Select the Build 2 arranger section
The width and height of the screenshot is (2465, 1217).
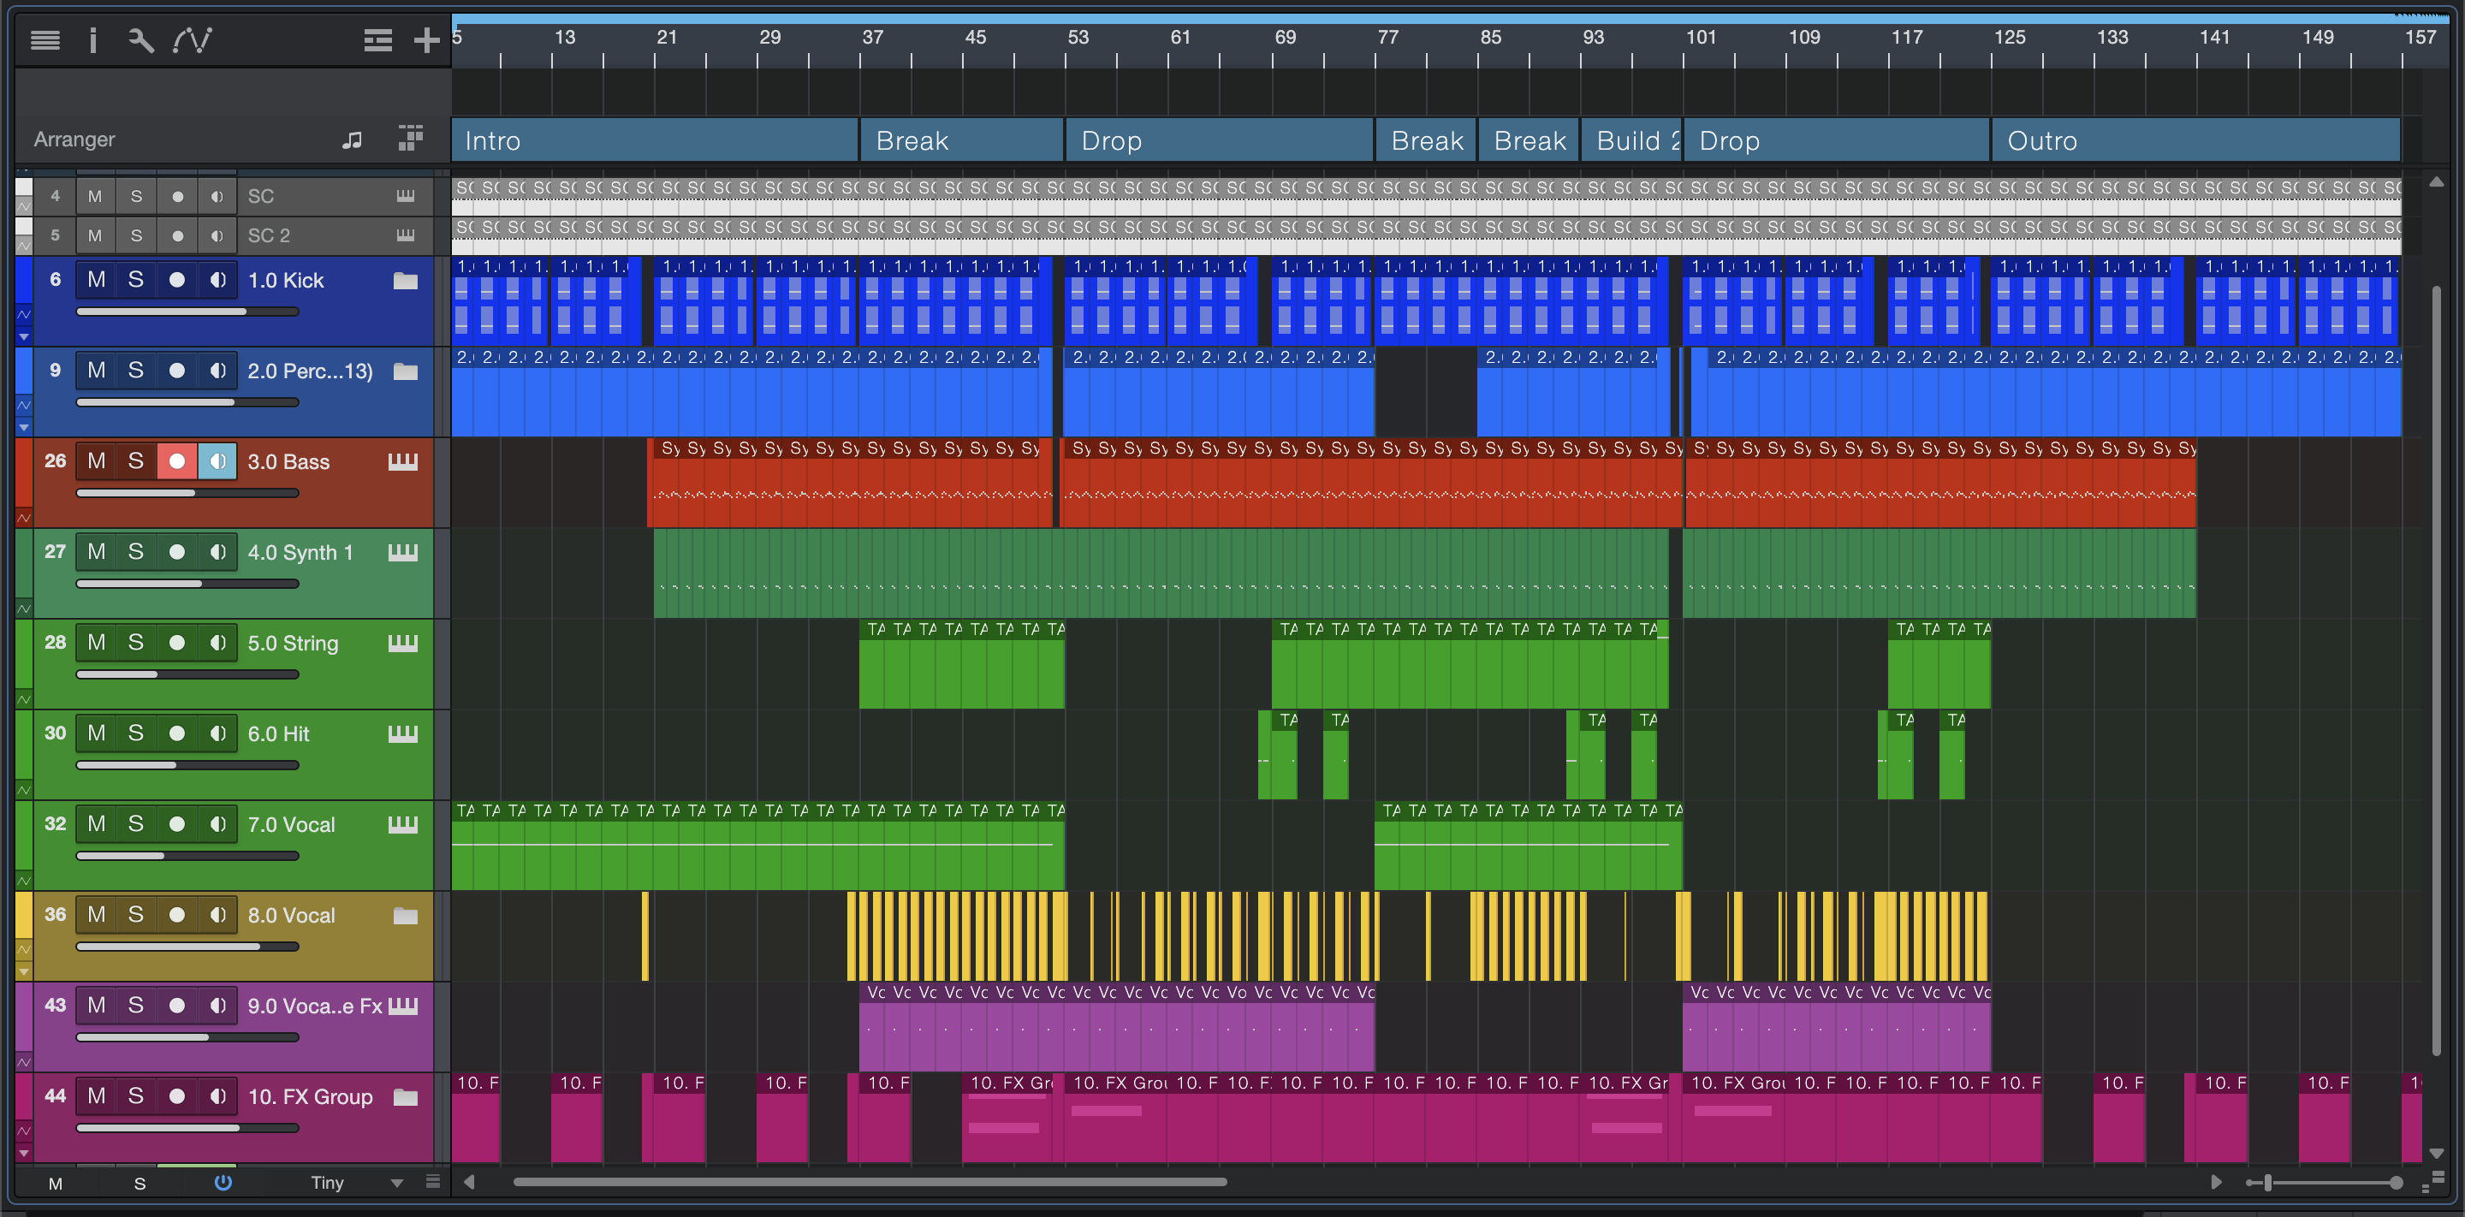[x=1631, y=140]
